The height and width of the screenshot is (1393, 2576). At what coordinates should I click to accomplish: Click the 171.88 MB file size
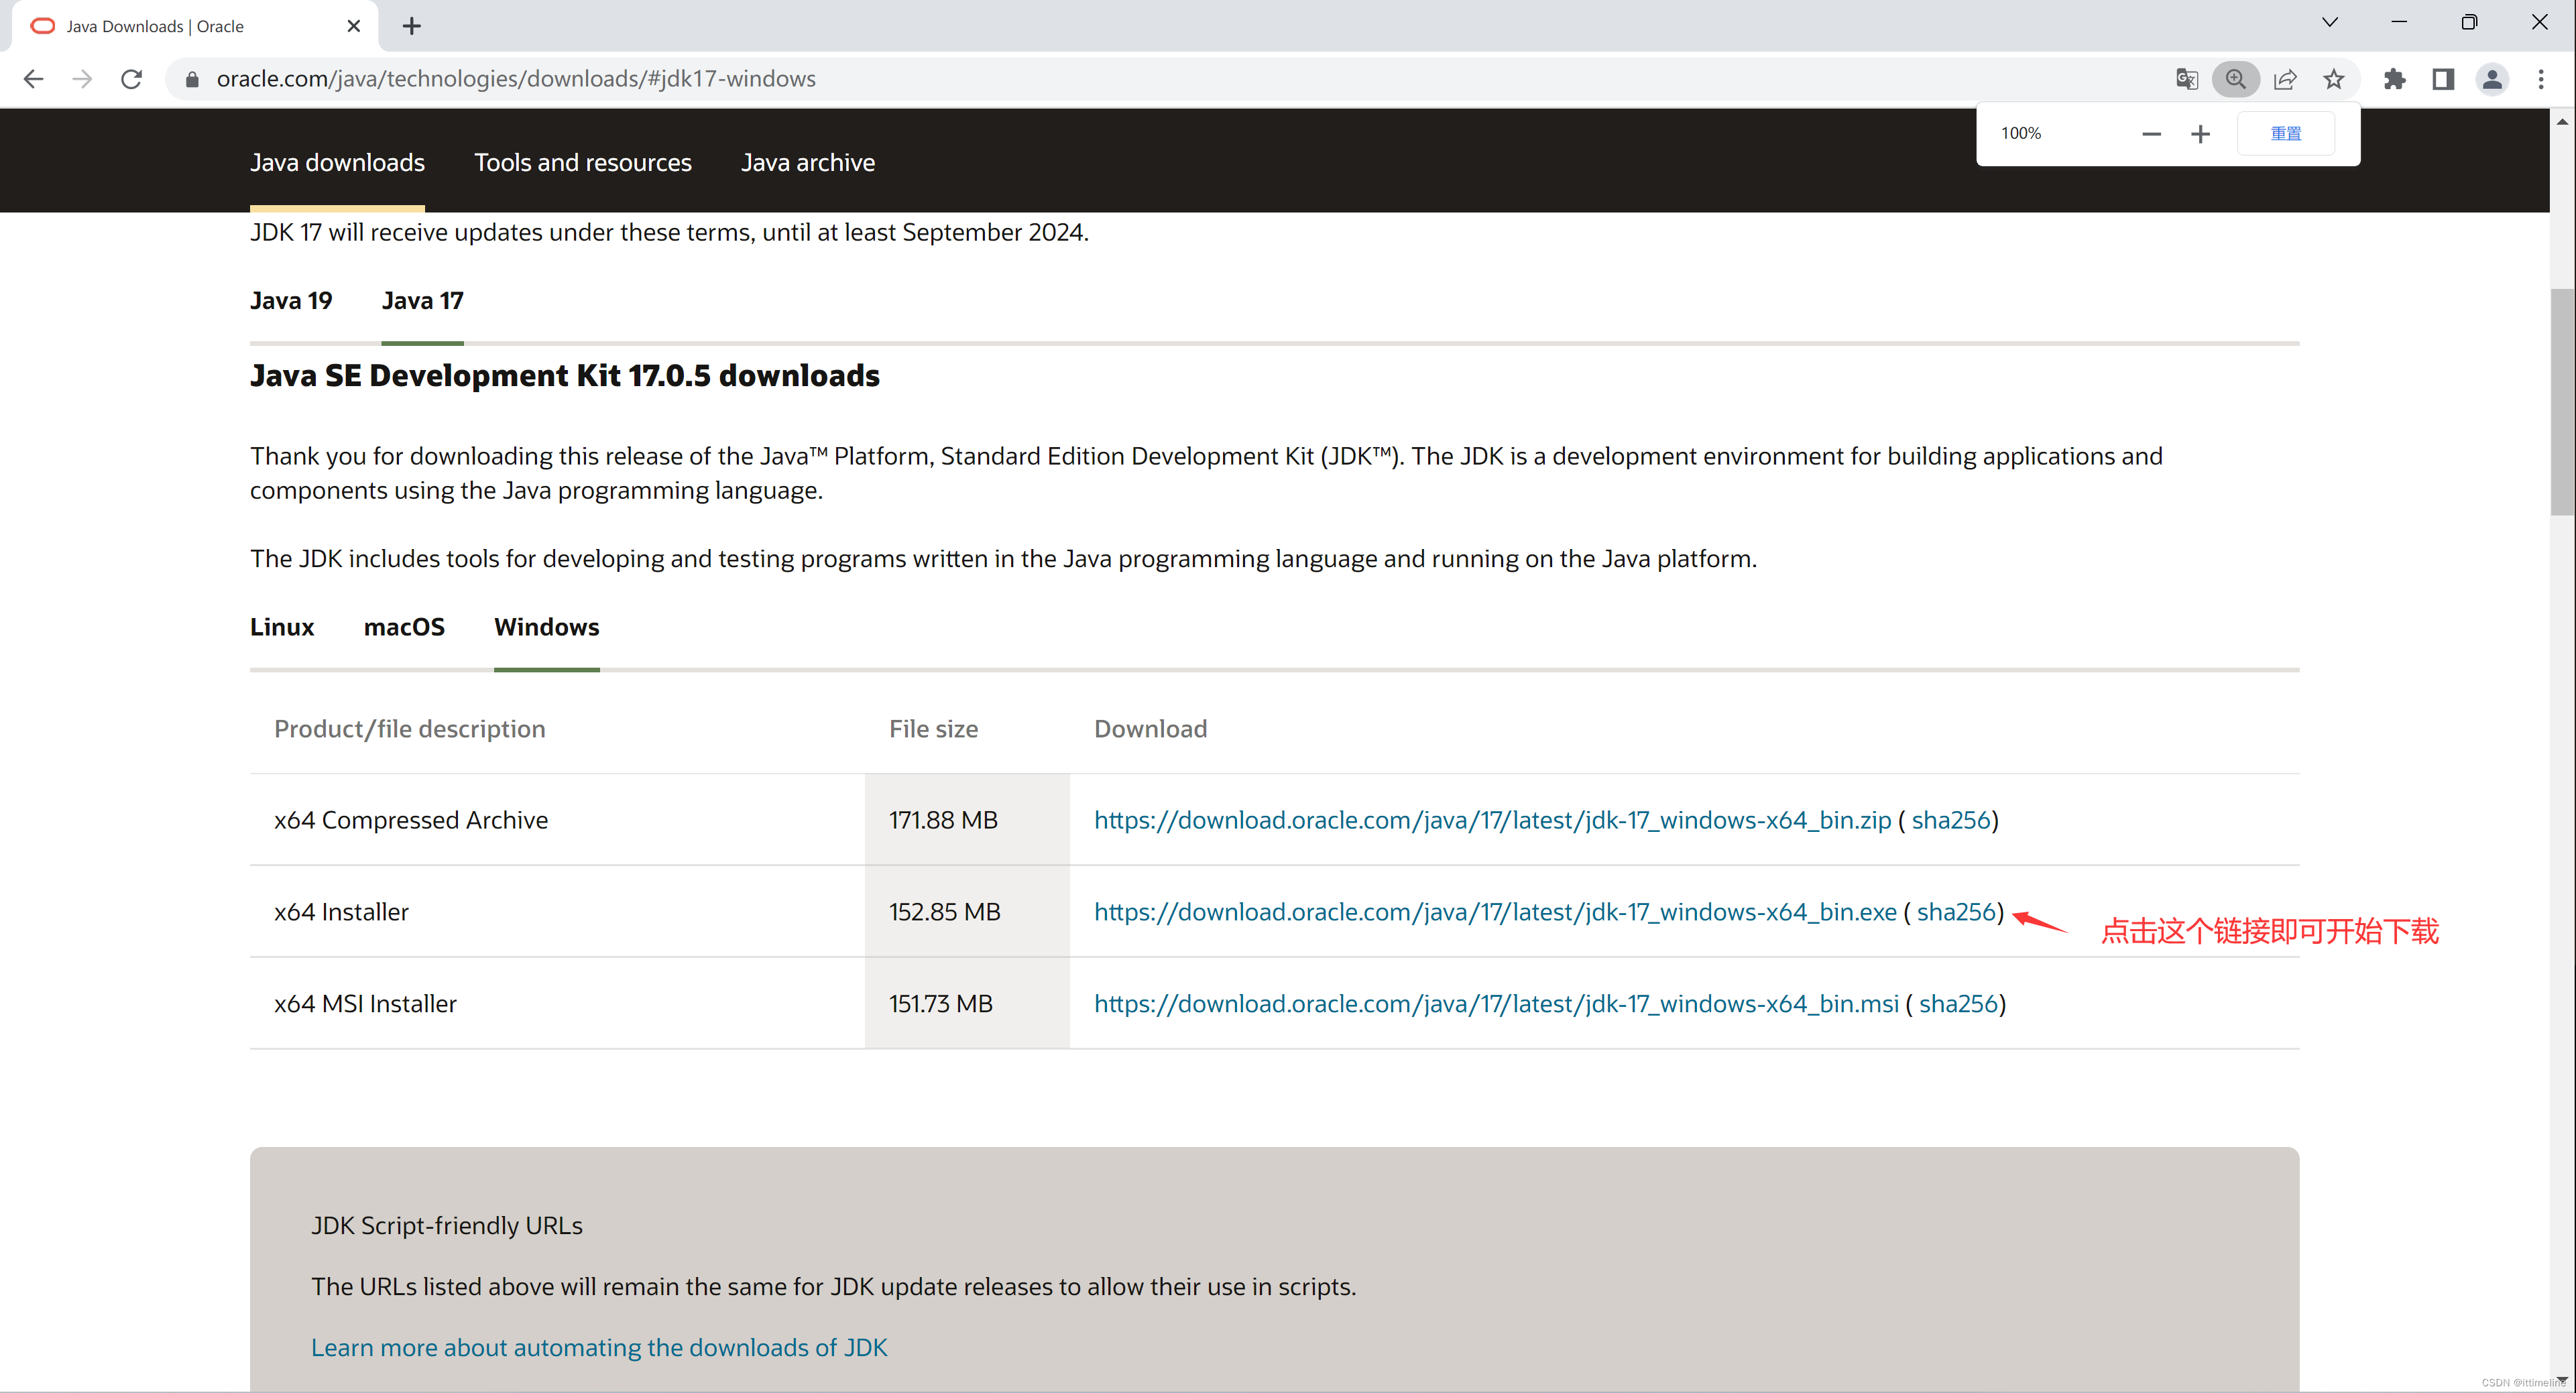[x=943, y=820]
